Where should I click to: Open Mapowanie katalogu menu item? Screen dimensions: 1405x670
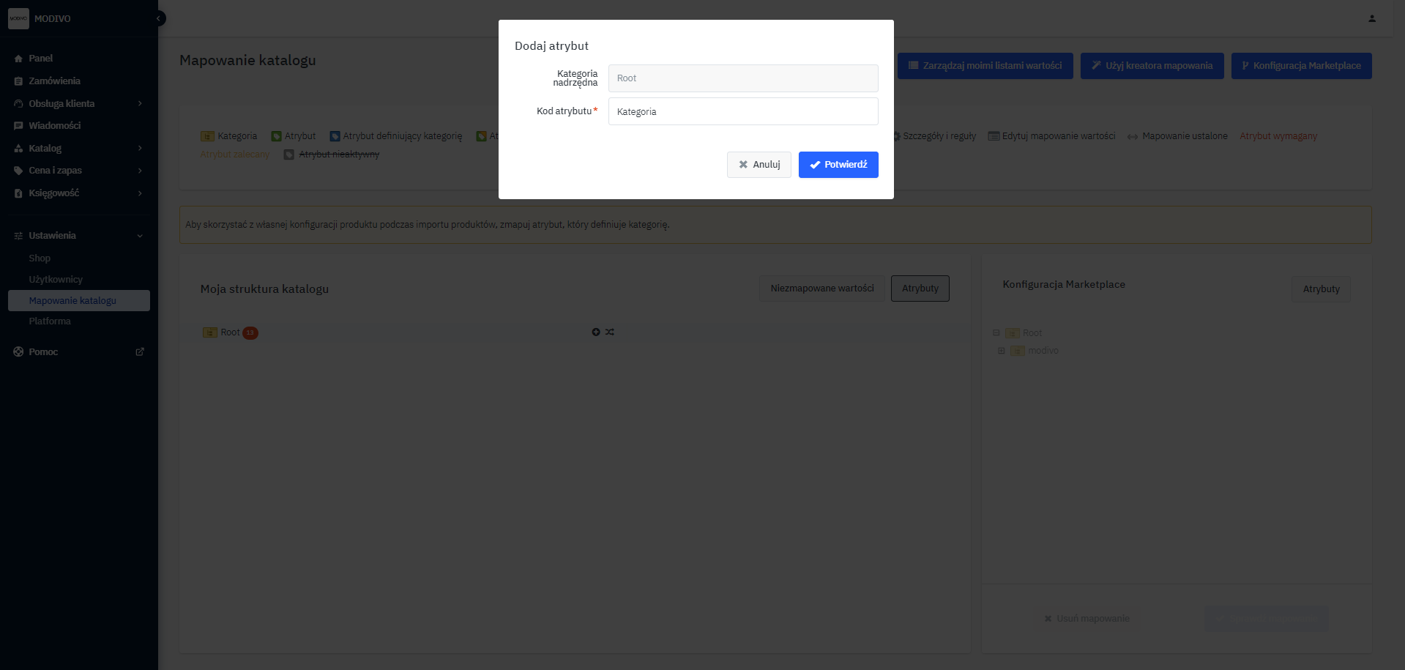[72, 301]
